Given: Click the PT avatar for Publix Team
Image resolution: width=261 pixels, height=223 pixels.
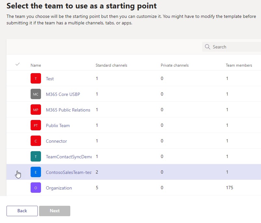Looking at the screenshot, I should (36, 125).
